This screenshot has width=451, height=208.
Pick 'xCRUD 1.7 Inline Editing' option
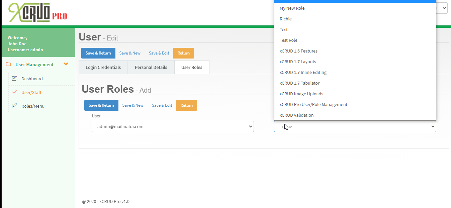(x=355, y=72)
